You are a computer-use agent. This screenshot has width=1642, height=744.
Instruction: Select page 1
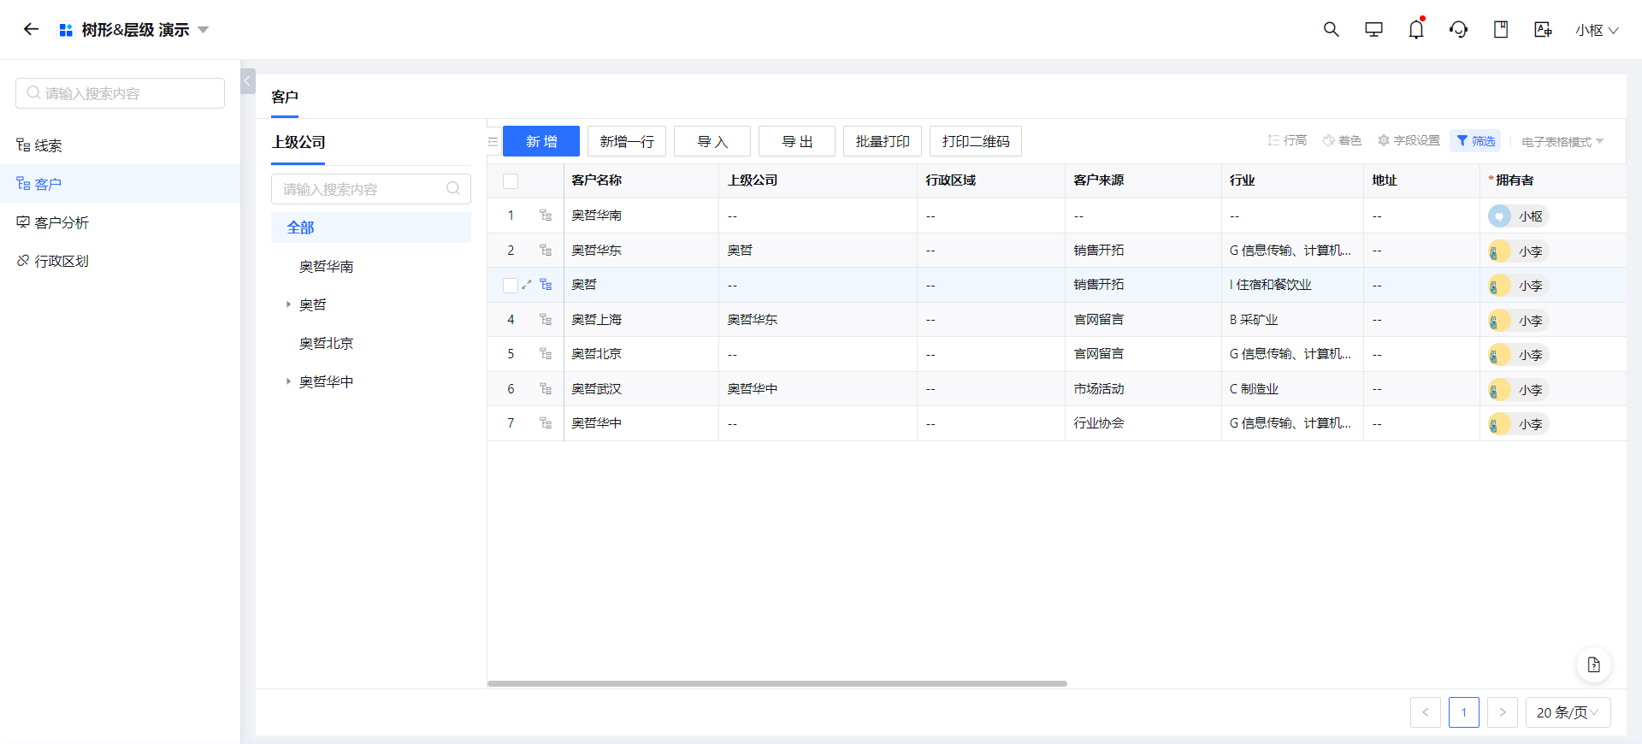[1464, 712]
